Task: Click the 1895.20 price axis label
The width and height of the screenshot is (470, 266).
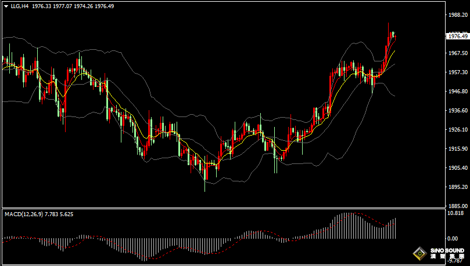Action: click(x=458, y=187)
